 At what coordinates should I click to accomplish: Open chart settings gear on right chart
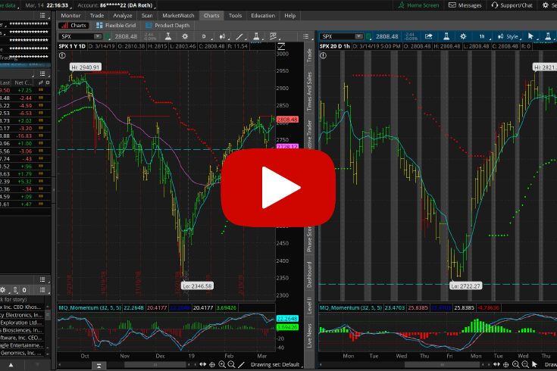pos(463,36)
